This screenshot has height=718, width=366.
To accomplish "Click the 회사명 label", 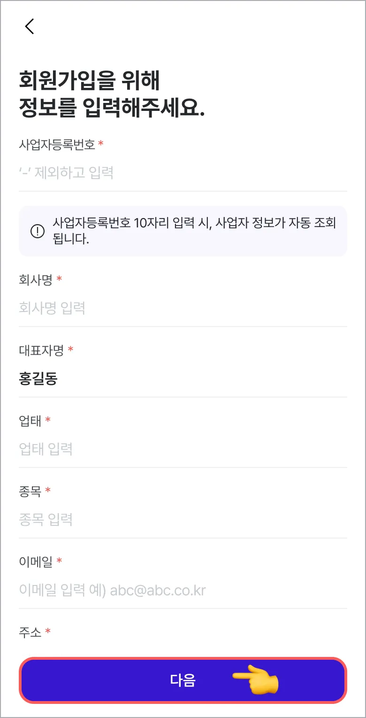I will tap(36, 280).
